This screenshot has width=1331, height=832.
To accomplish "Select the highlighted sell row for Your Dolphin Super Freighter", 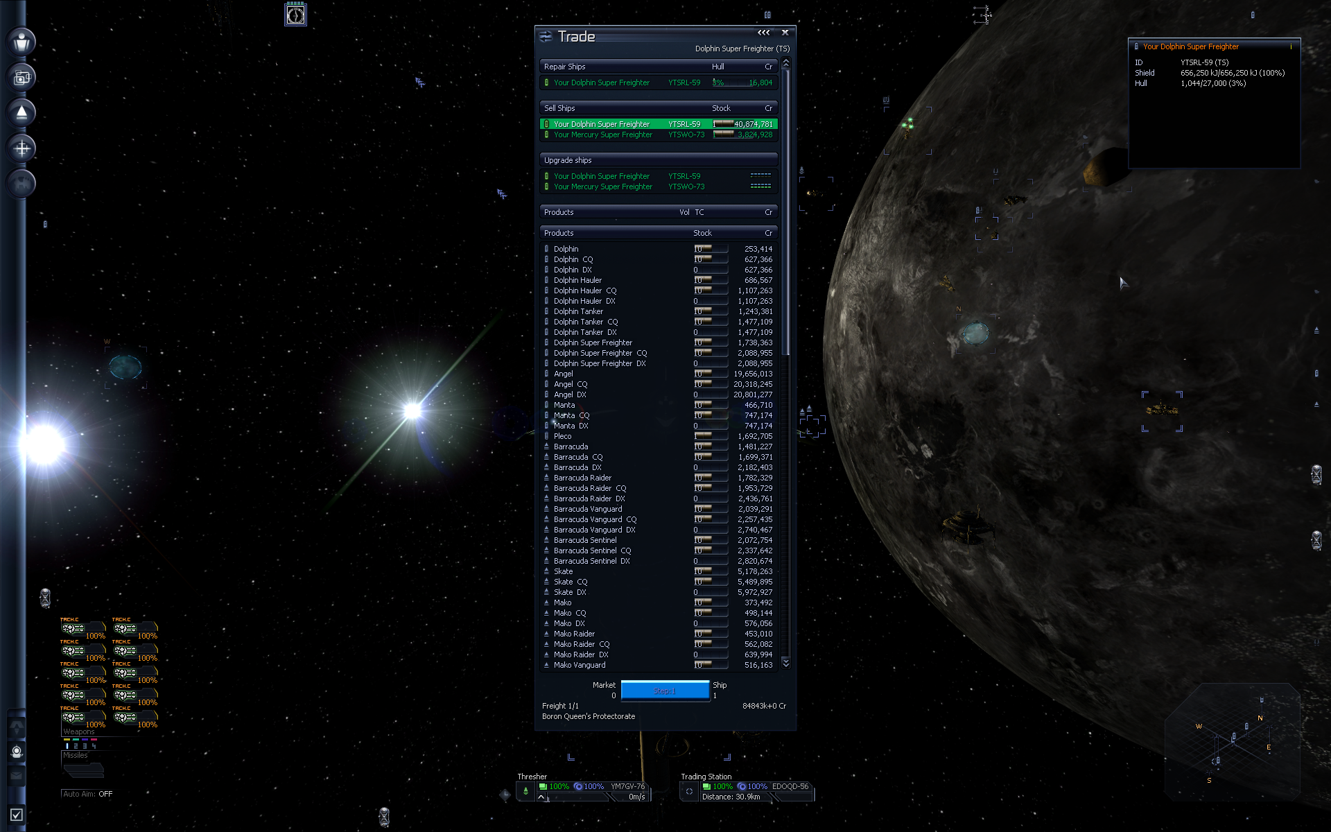I will point(659,124).
